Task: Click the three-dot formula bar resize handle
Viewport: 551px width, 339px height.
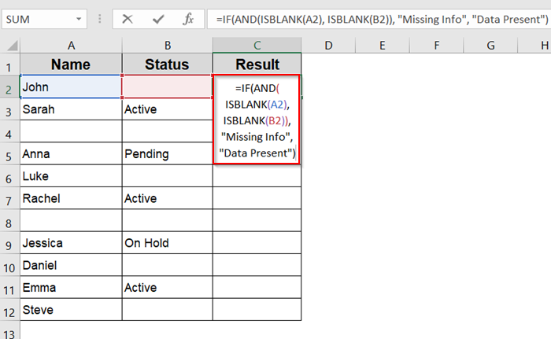Action: pyautogui.click(x=100, y=19)
